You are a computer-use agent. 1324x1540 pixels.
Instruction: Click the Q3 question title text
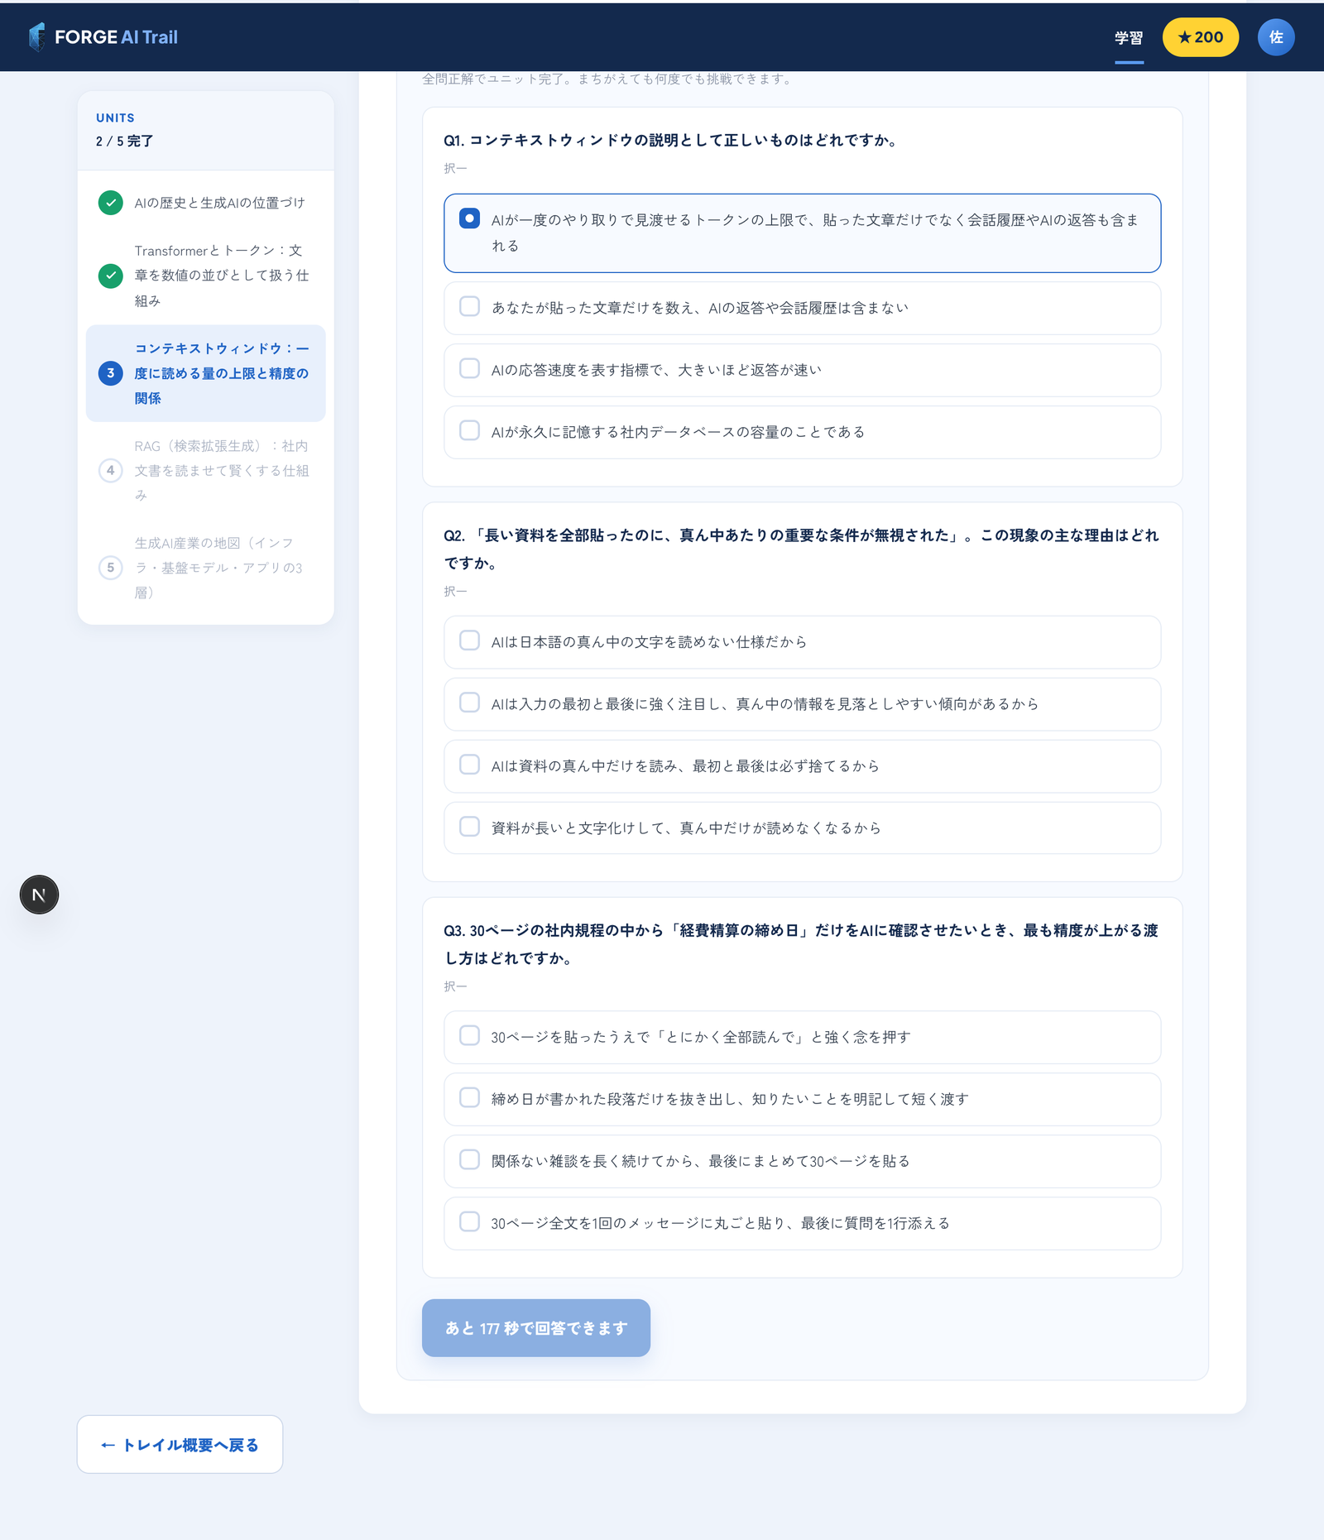tap(801, 944)
